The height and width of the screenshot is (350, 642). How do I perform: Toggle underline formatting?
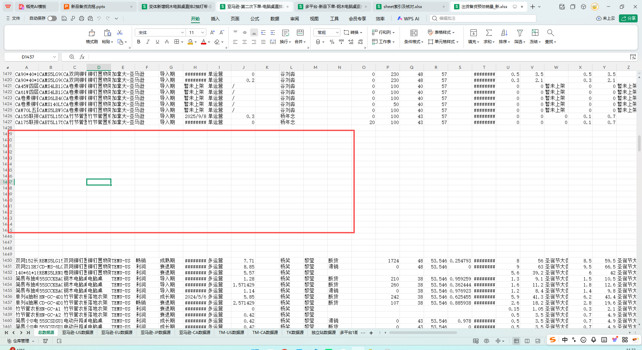coord(157,42)
